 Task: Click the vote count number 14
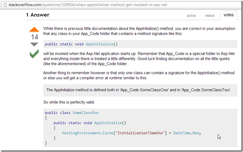[34, 37]
